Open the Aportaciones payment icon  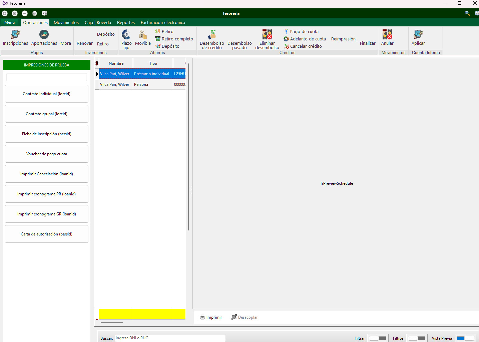click(44, 35)
